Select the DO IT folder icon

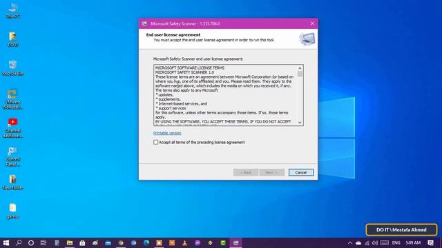pyautogui.click(x=12, y=39)
